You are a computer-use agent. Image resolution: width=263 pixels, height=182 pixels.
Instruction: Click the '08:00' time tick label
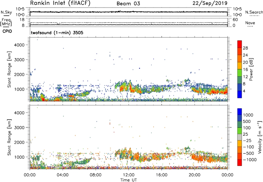[x=96, y=175]
